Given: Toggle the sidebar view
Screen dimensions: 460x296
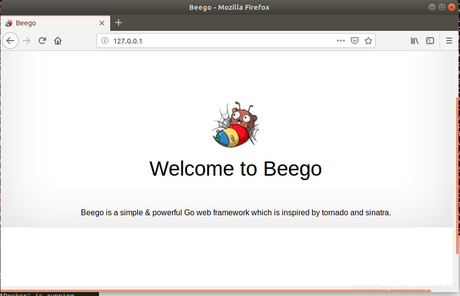Looking at the screenshot, I should [x=430, y=41].
